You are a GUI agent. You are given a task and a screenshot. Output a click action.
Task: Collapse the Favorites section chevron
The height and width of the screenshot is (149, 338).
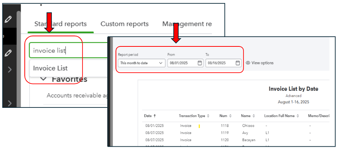click(43, 79)
